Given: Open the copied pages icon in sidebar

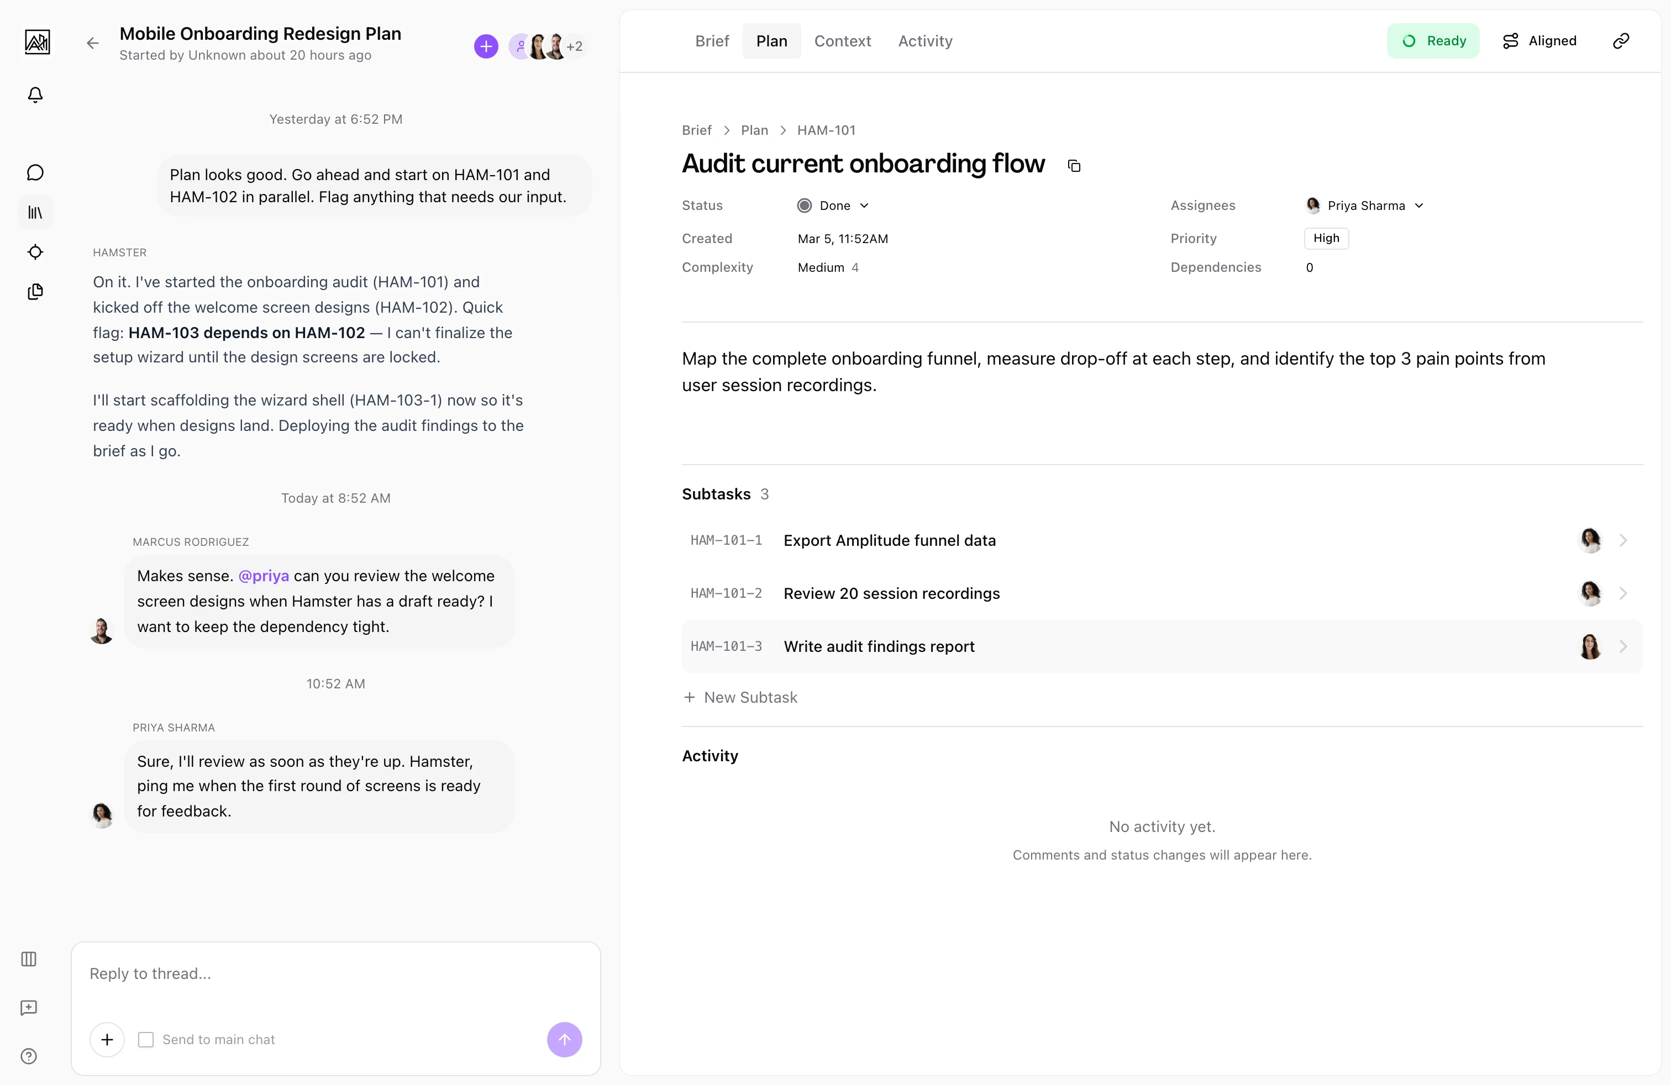Looking at the screenshot, I should 35,292.
